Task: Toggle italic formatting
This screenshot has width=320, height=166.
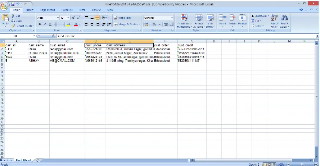Action: tap(45, 24)
